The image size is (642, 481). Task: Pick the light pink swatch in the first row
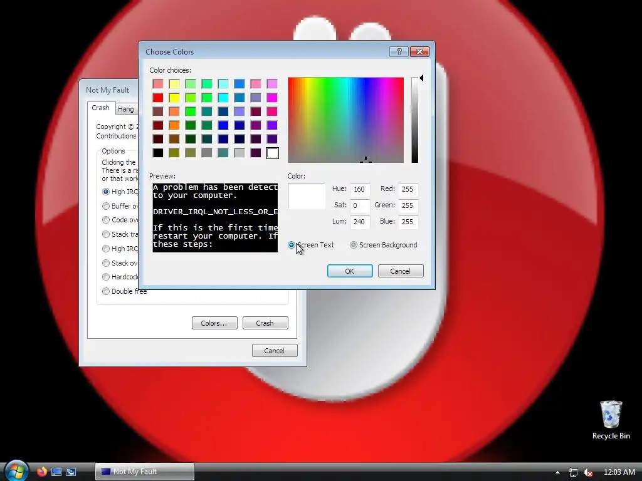(158, 84)
